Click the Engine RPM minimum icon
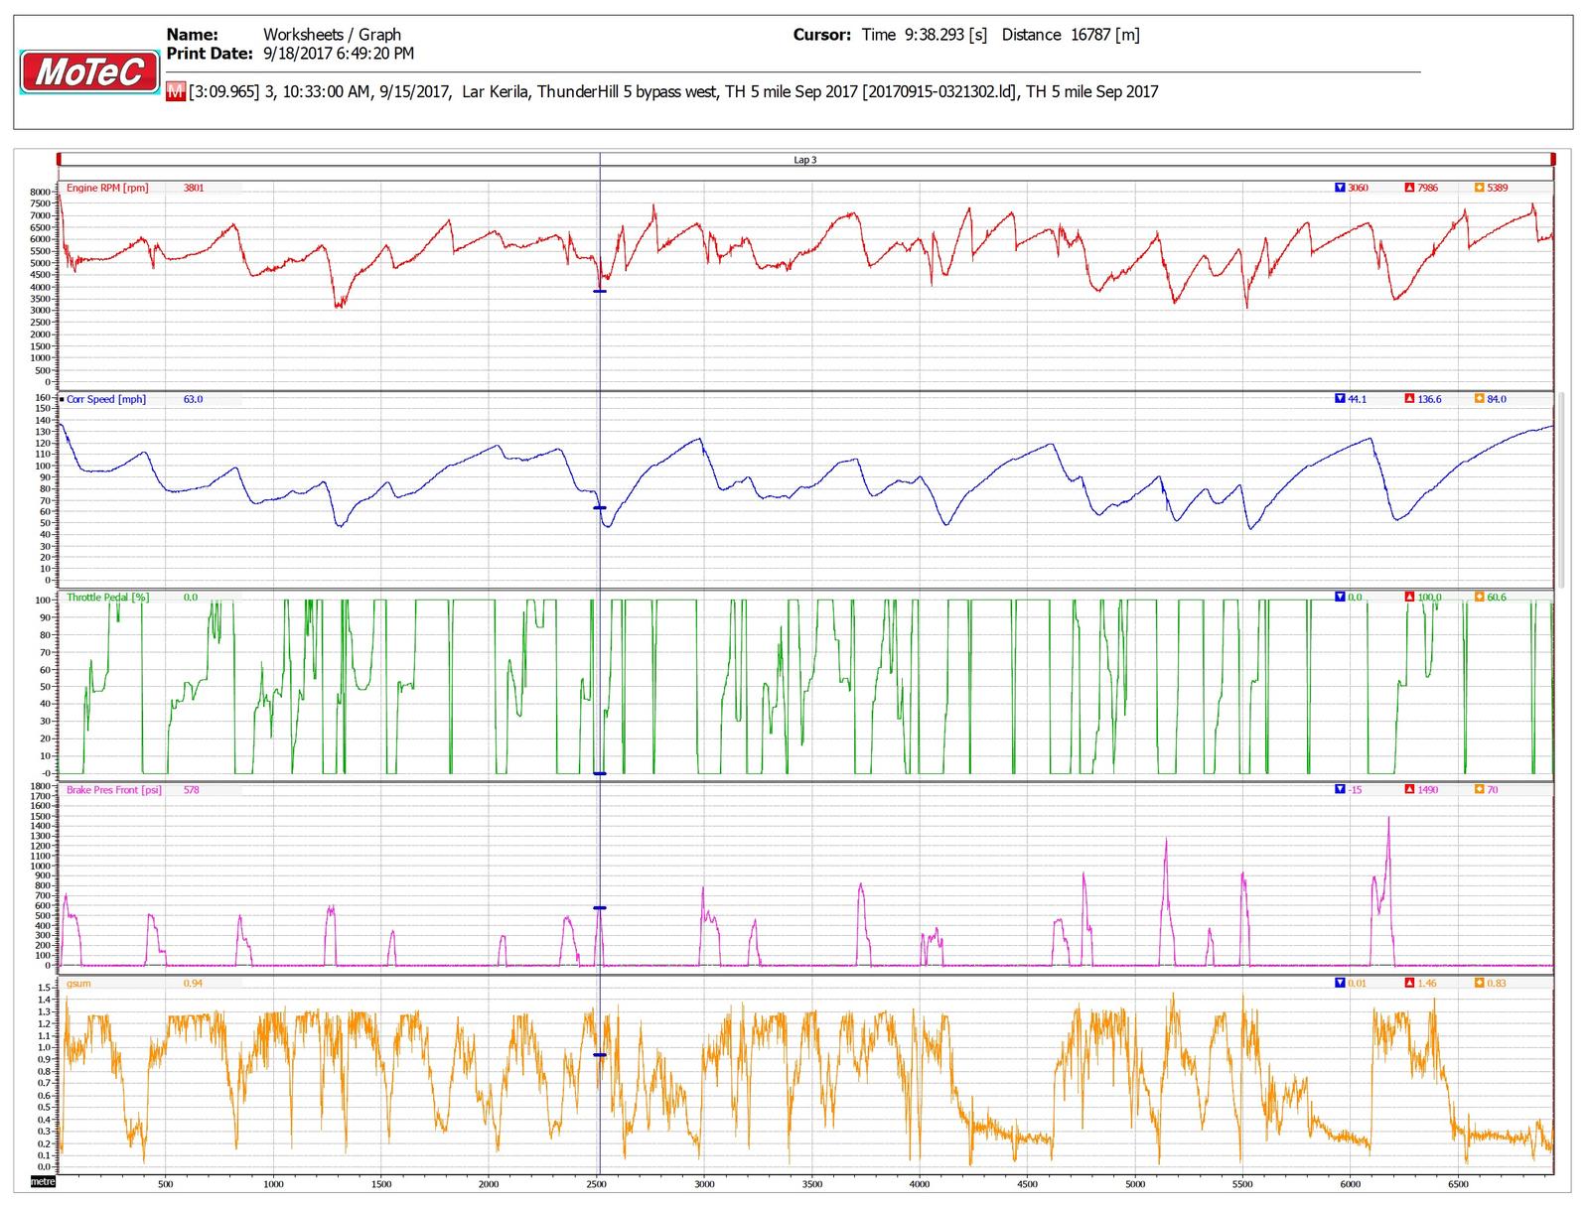1589x1207 pixels. 1340,188
